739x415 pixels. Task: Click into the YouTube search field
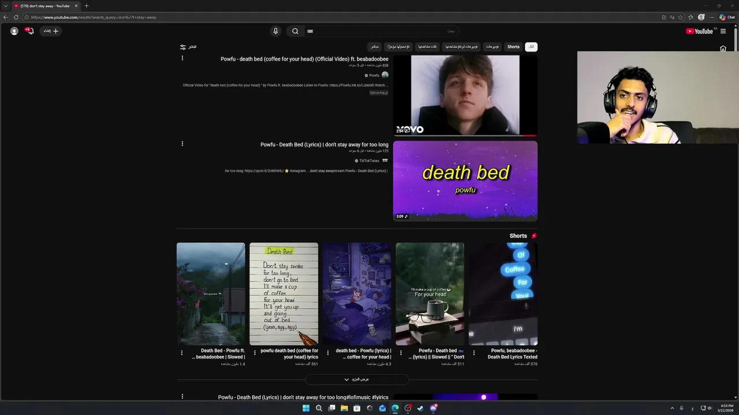381,31
